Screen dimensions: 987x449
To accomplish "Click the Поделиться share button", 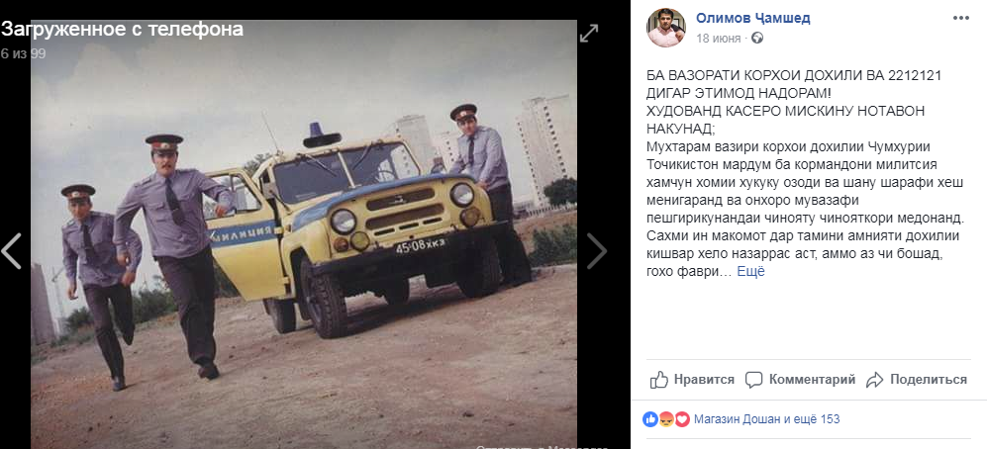I will pos(917,380).
